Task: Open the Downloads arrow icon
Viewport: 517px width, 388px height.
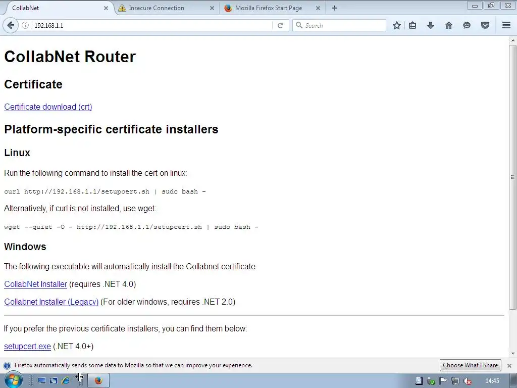Action: point(431,25)
